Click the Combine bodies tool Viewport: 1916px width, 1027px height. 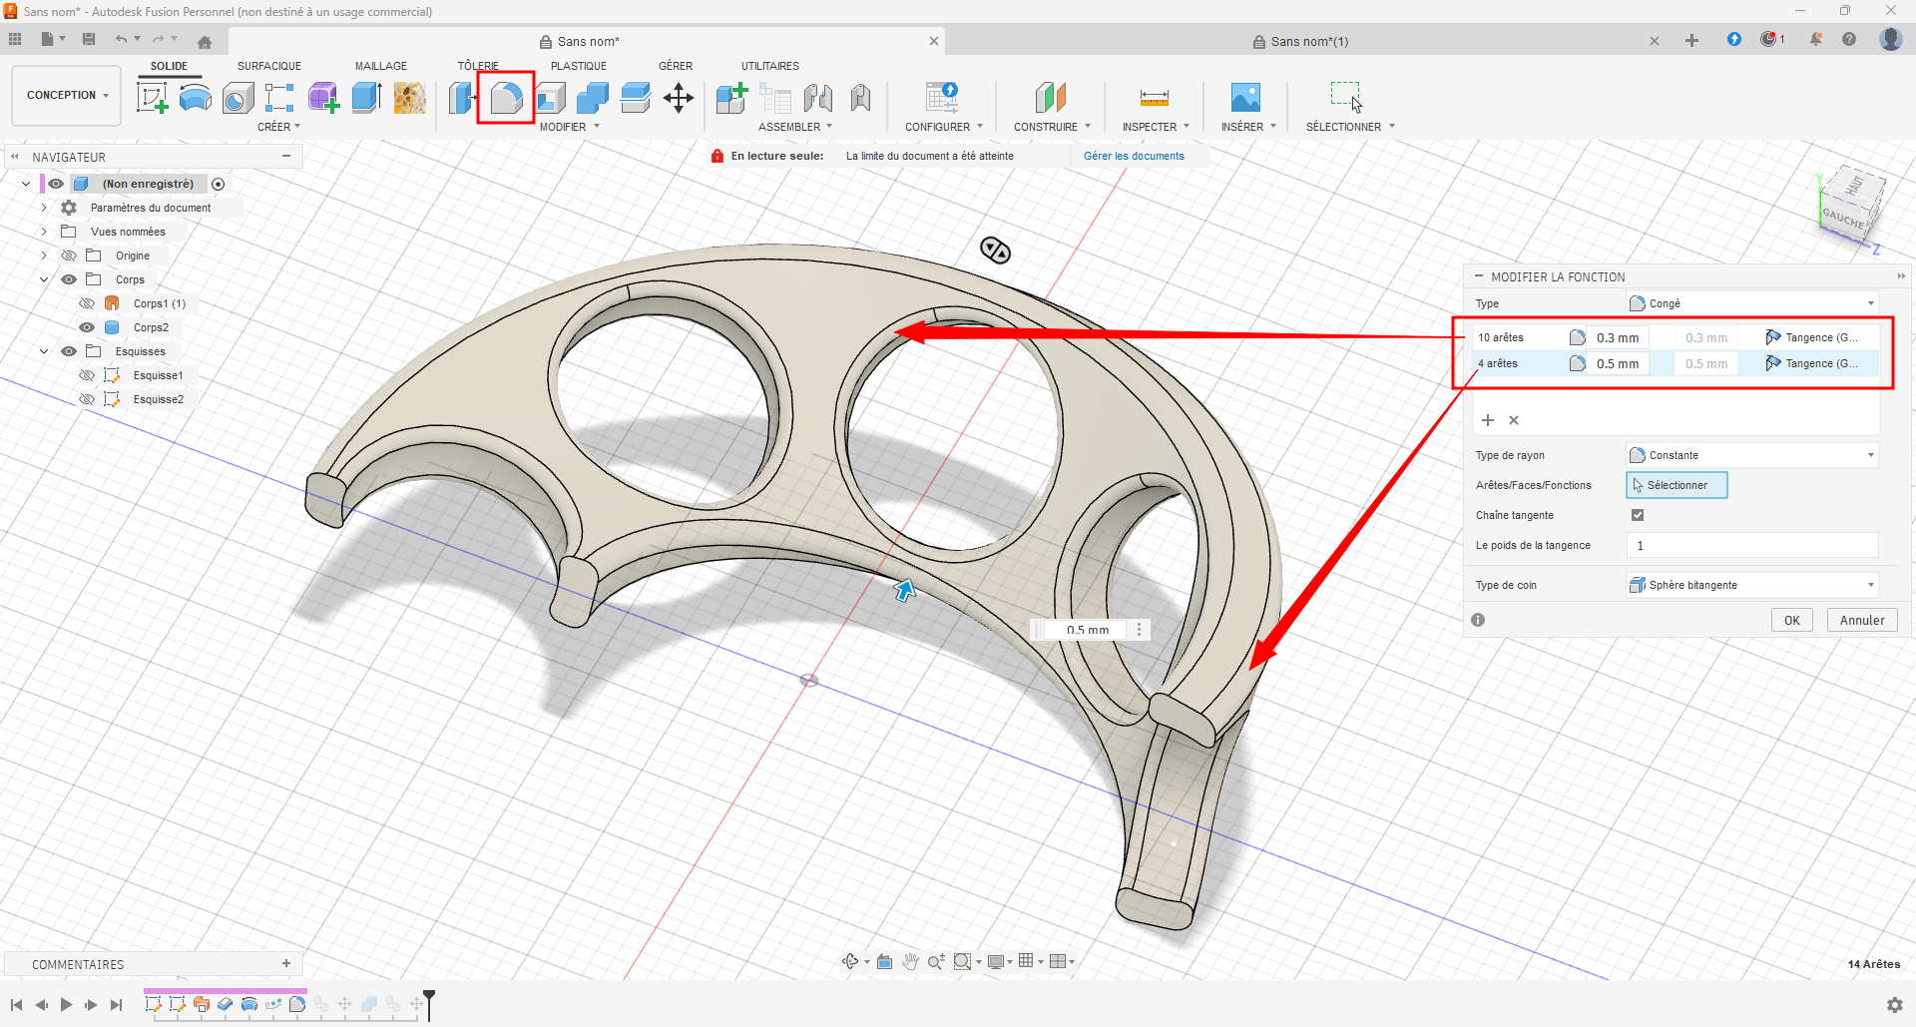(593, 98)
